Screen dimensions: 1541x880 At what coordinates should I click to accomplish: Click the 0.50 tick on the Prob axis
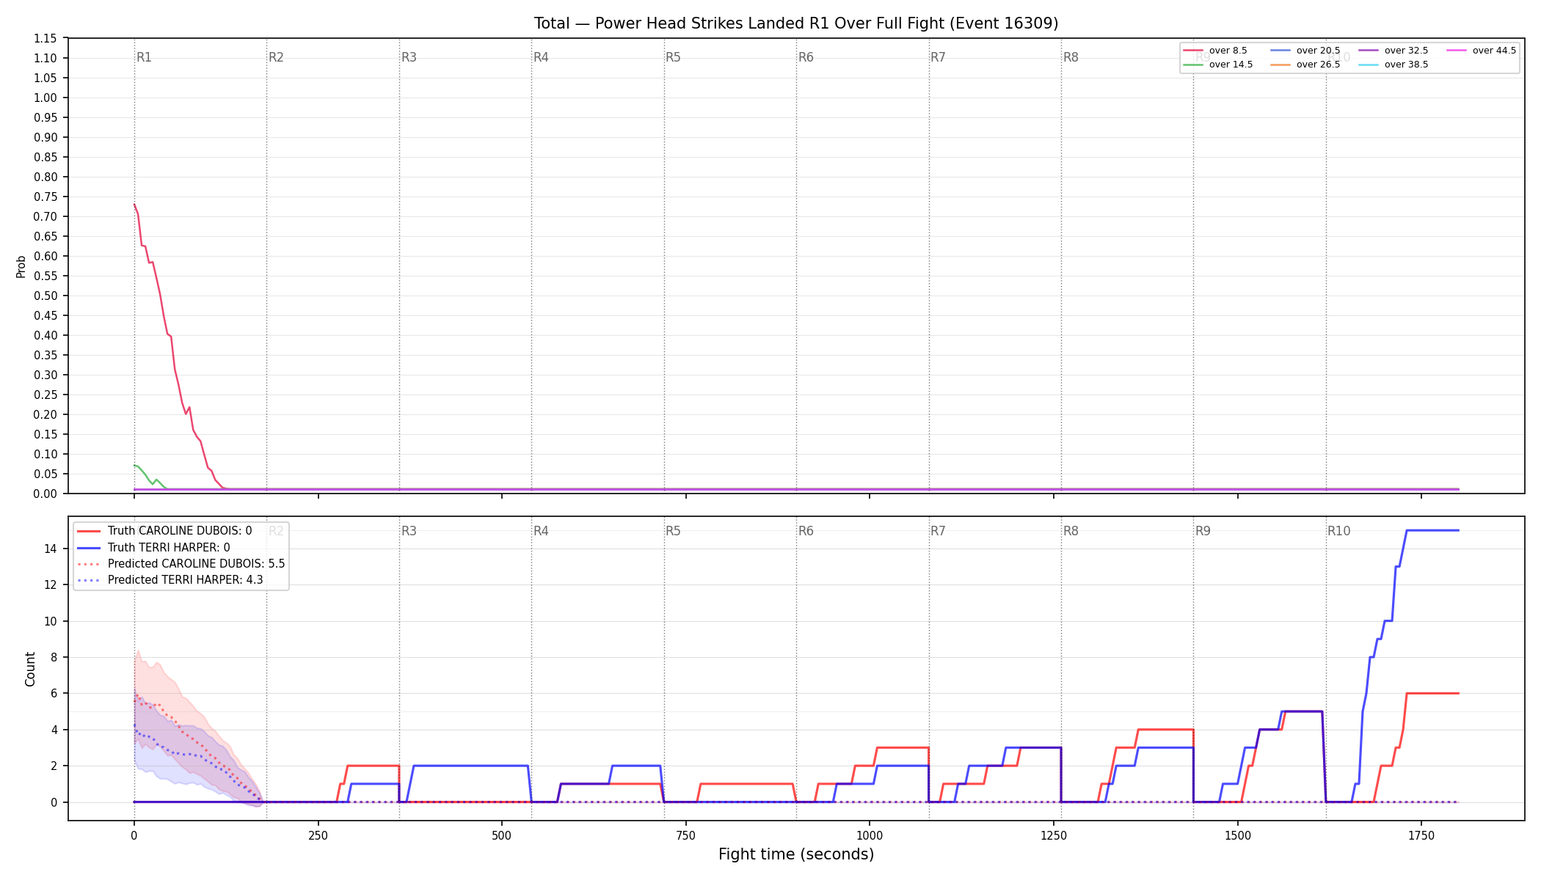coord(45,296)
